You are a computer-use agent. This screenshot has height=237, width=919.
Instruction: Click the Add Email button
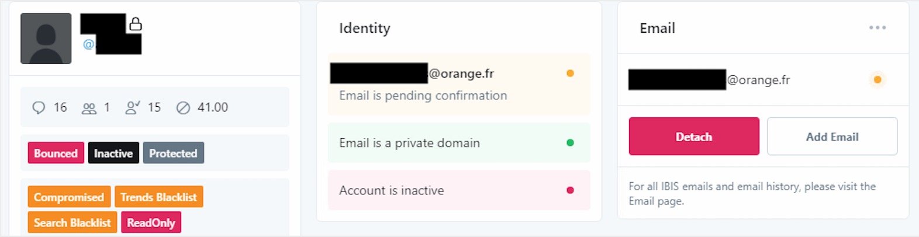tap(832, 137)
